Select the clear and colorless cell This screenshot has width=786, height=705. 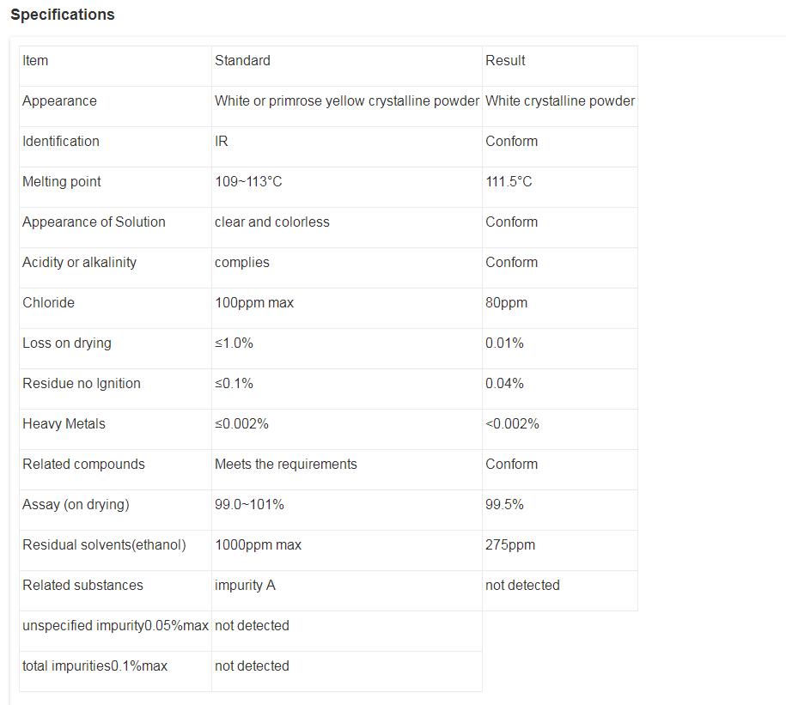[271, 222]
